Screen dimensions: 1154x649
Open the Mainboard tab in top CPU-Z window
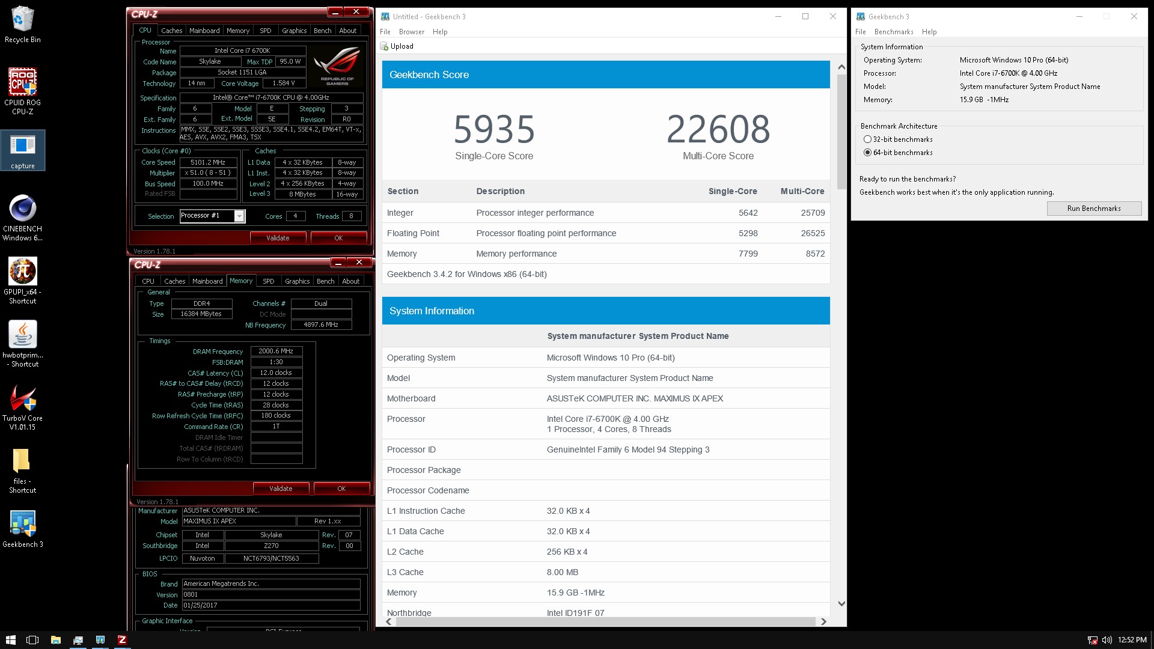(x=204, y=31)
